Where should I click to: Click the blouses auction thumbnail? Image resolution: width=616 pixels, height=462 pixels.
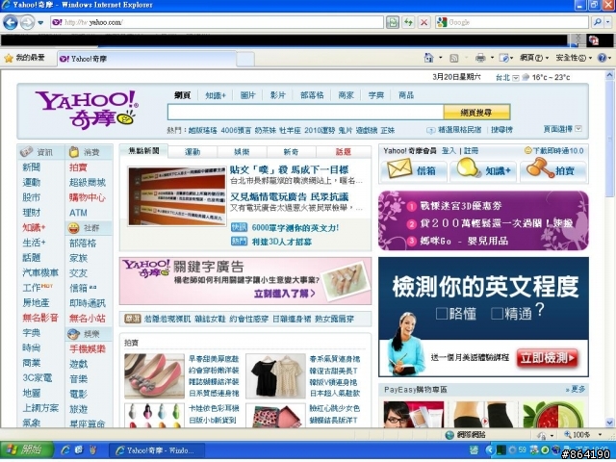(x=275, y=376)
